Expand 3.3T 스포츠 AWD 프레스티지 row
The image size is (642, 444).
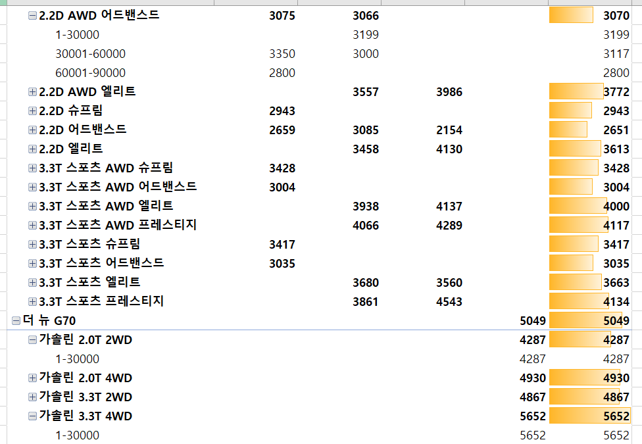[32, 225]
